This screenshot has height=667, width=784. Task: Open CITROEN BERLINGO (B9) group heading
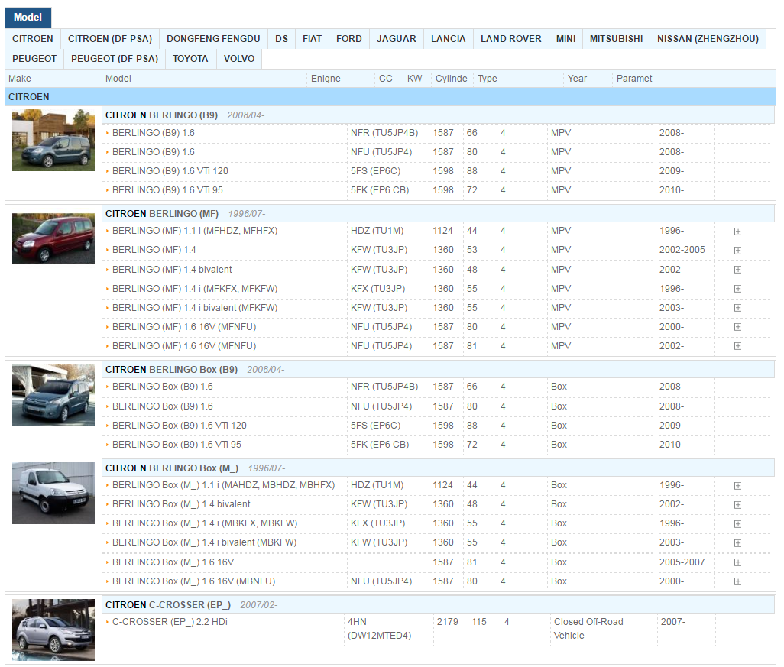pyautogui.click(x=161, y=115)
